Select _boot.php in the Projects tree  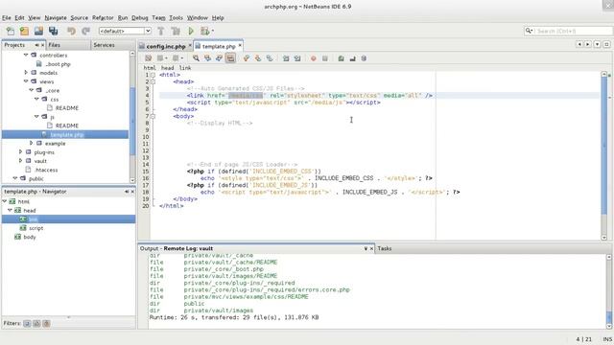[58, 64]
